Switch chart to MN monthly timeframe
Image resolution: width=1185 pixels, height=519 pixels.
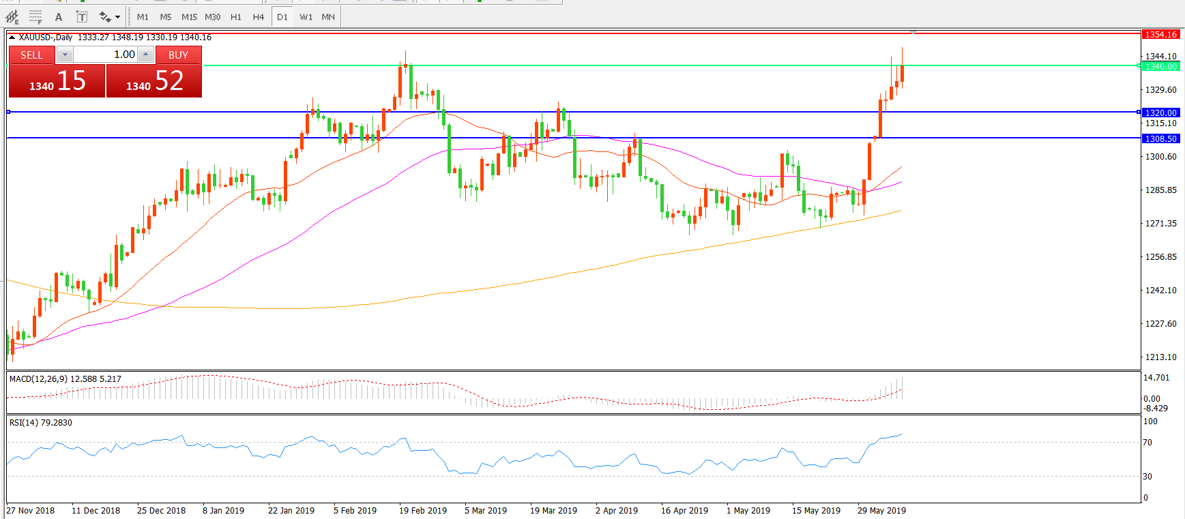pyautogui.click(x=328, y=17)
